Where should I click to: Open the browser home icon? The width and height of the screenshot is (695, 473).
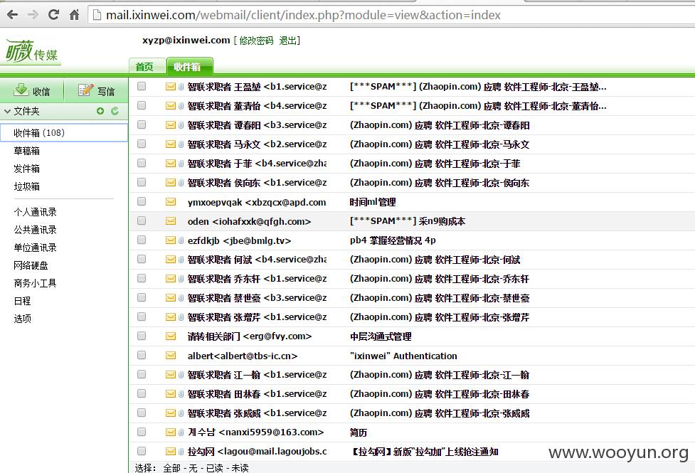point(74,15)
